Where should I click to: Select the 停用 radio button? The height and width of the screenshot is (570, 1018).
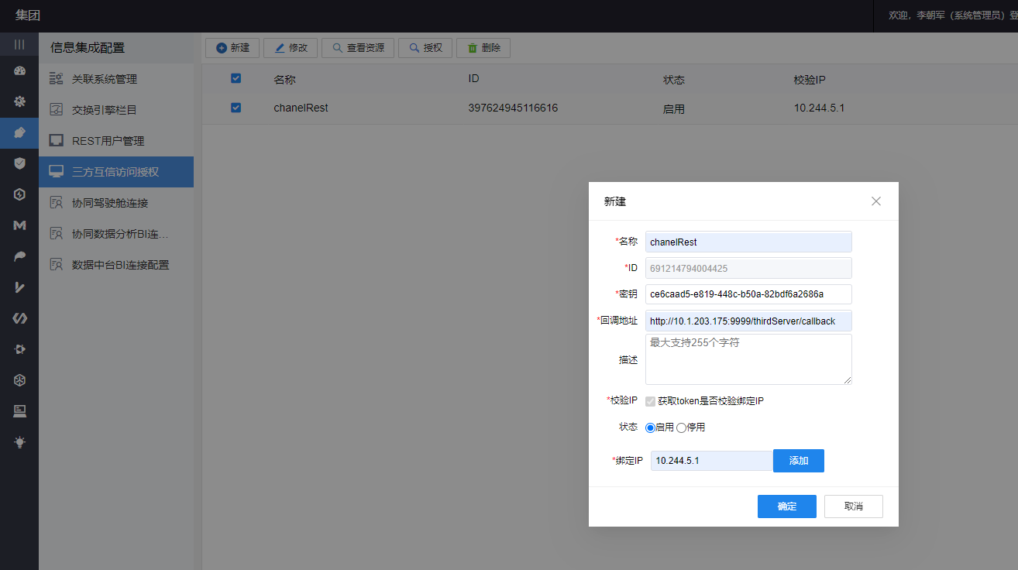(681, 428)
